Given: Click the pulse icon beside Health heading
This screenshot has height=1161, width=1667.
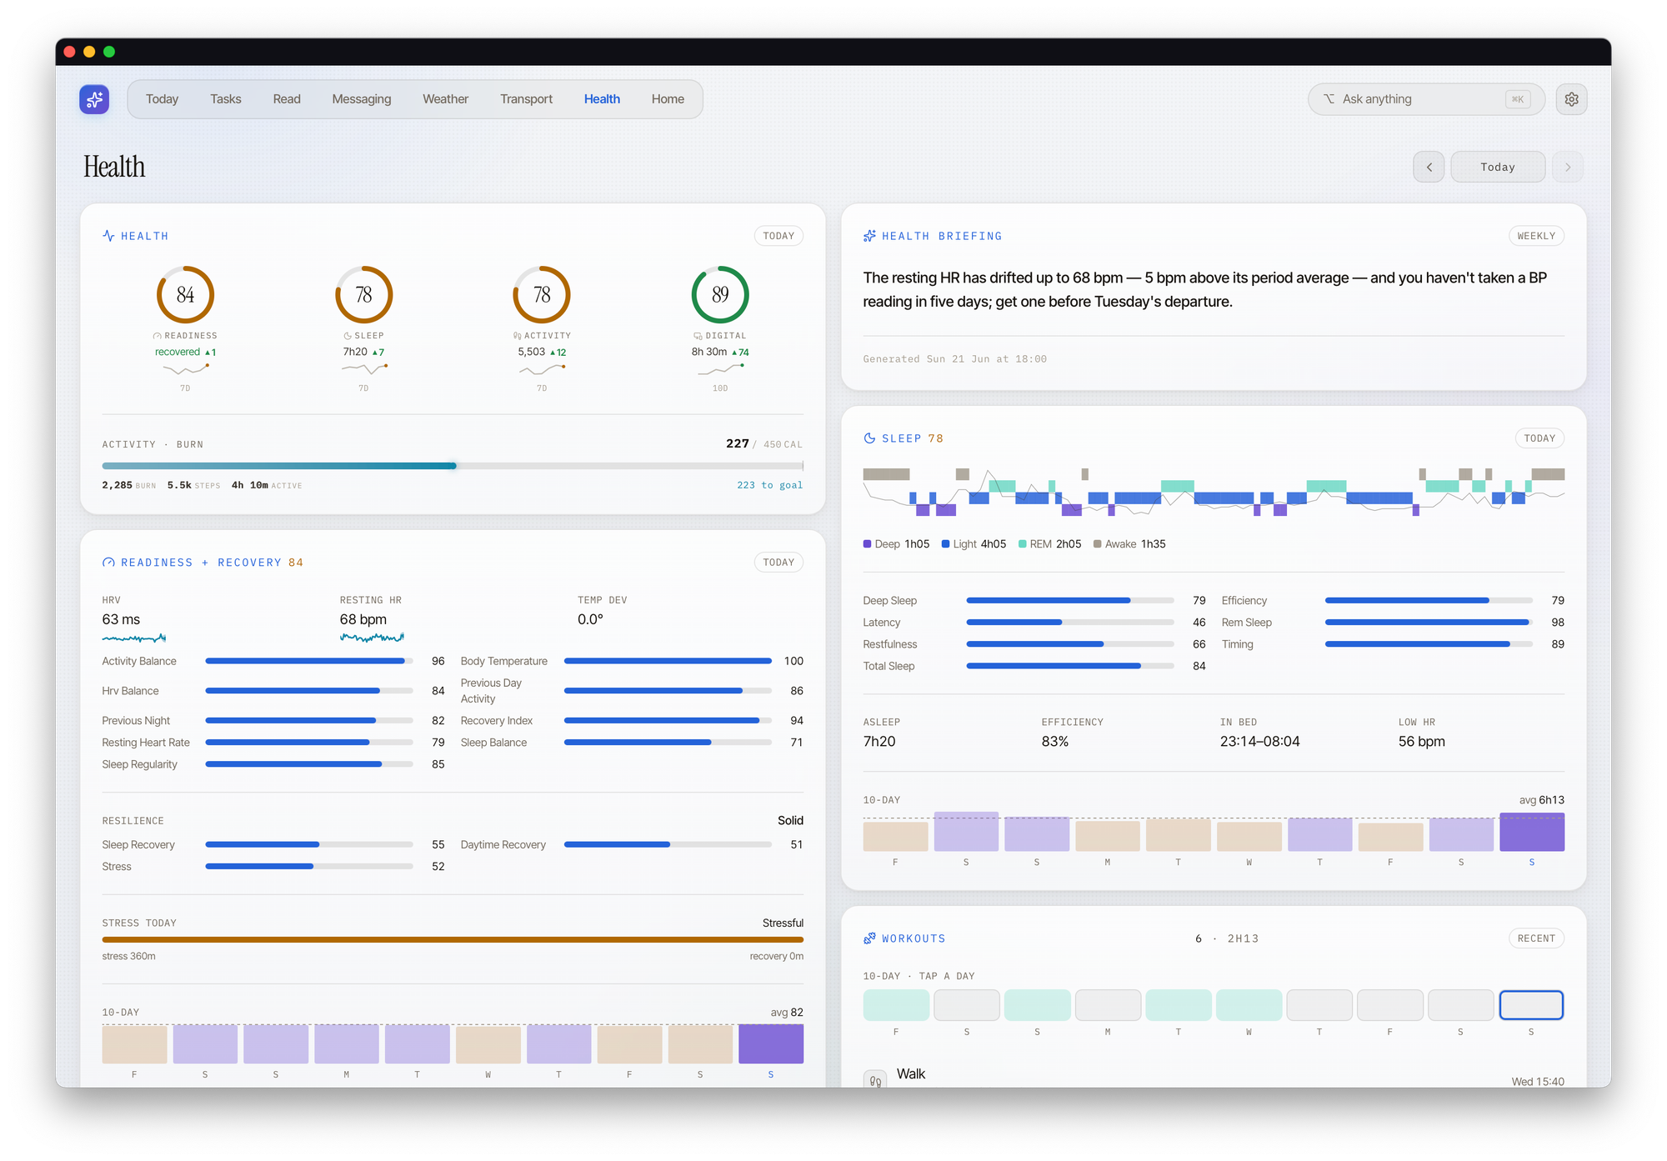Looking at the screenshot, I should [x=108, y=236].
